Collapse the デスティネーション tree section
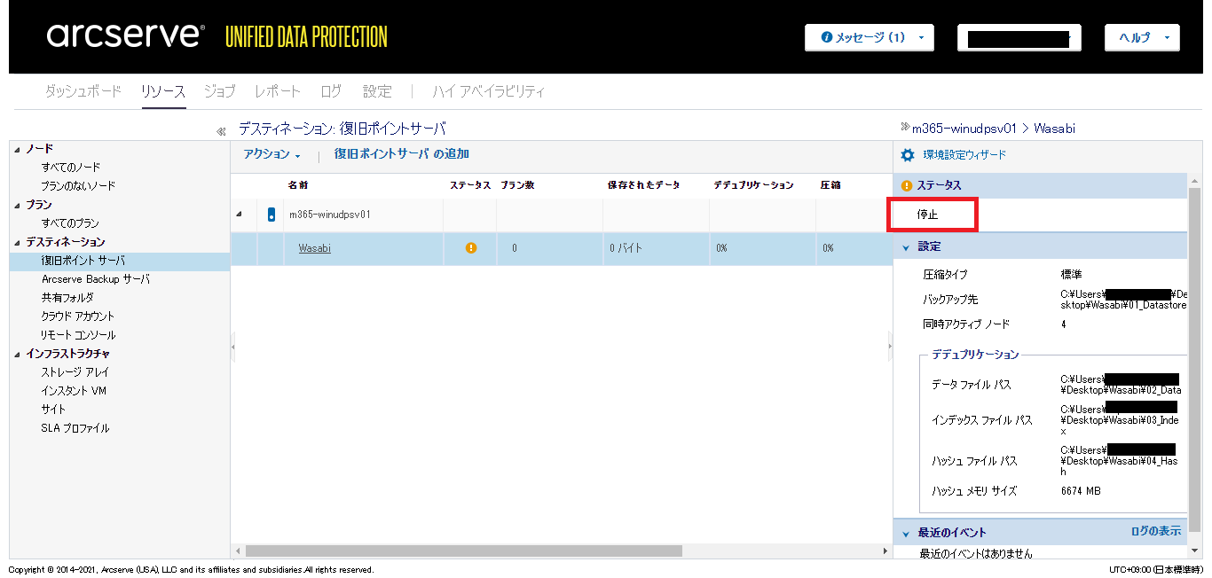 pyautogui.click(x=17, y=242)
